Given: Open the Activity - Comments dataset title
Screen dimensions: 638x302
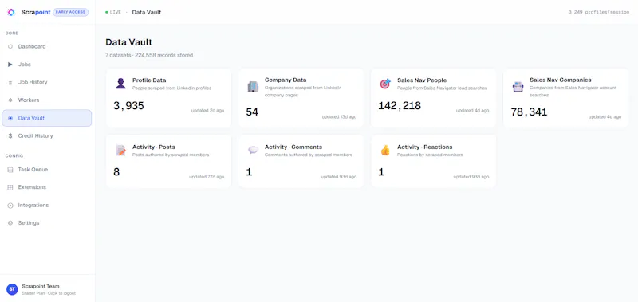Looking at the screenshot, I should coord(293,147).
